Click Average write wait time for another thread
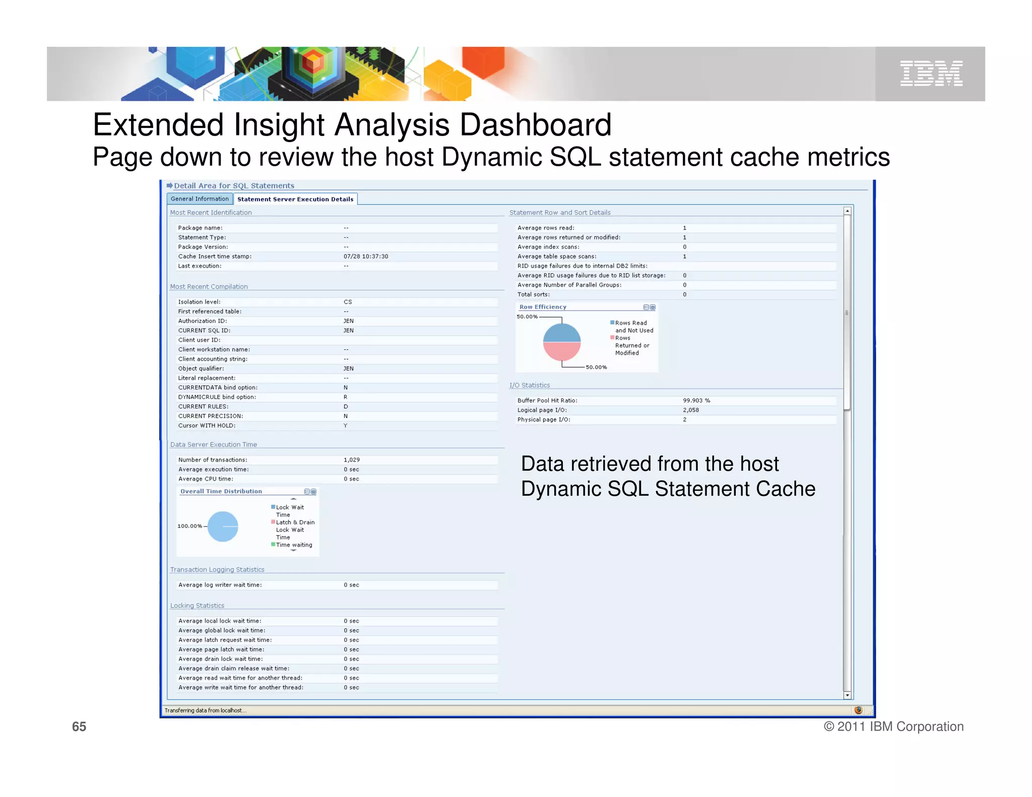Screen dimensions: 1032x797 337,688
